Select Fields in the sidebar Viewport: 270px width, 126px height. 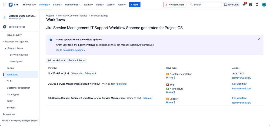10,101
